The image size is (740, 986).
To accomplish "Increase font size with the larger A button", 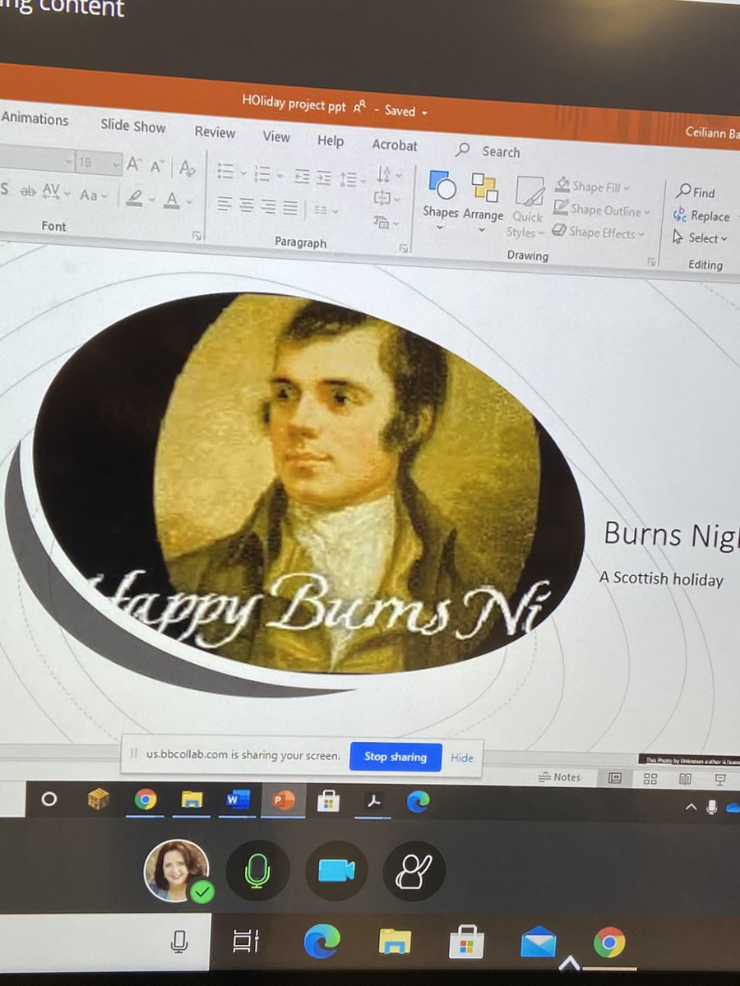I will click(x=134, y=164).
